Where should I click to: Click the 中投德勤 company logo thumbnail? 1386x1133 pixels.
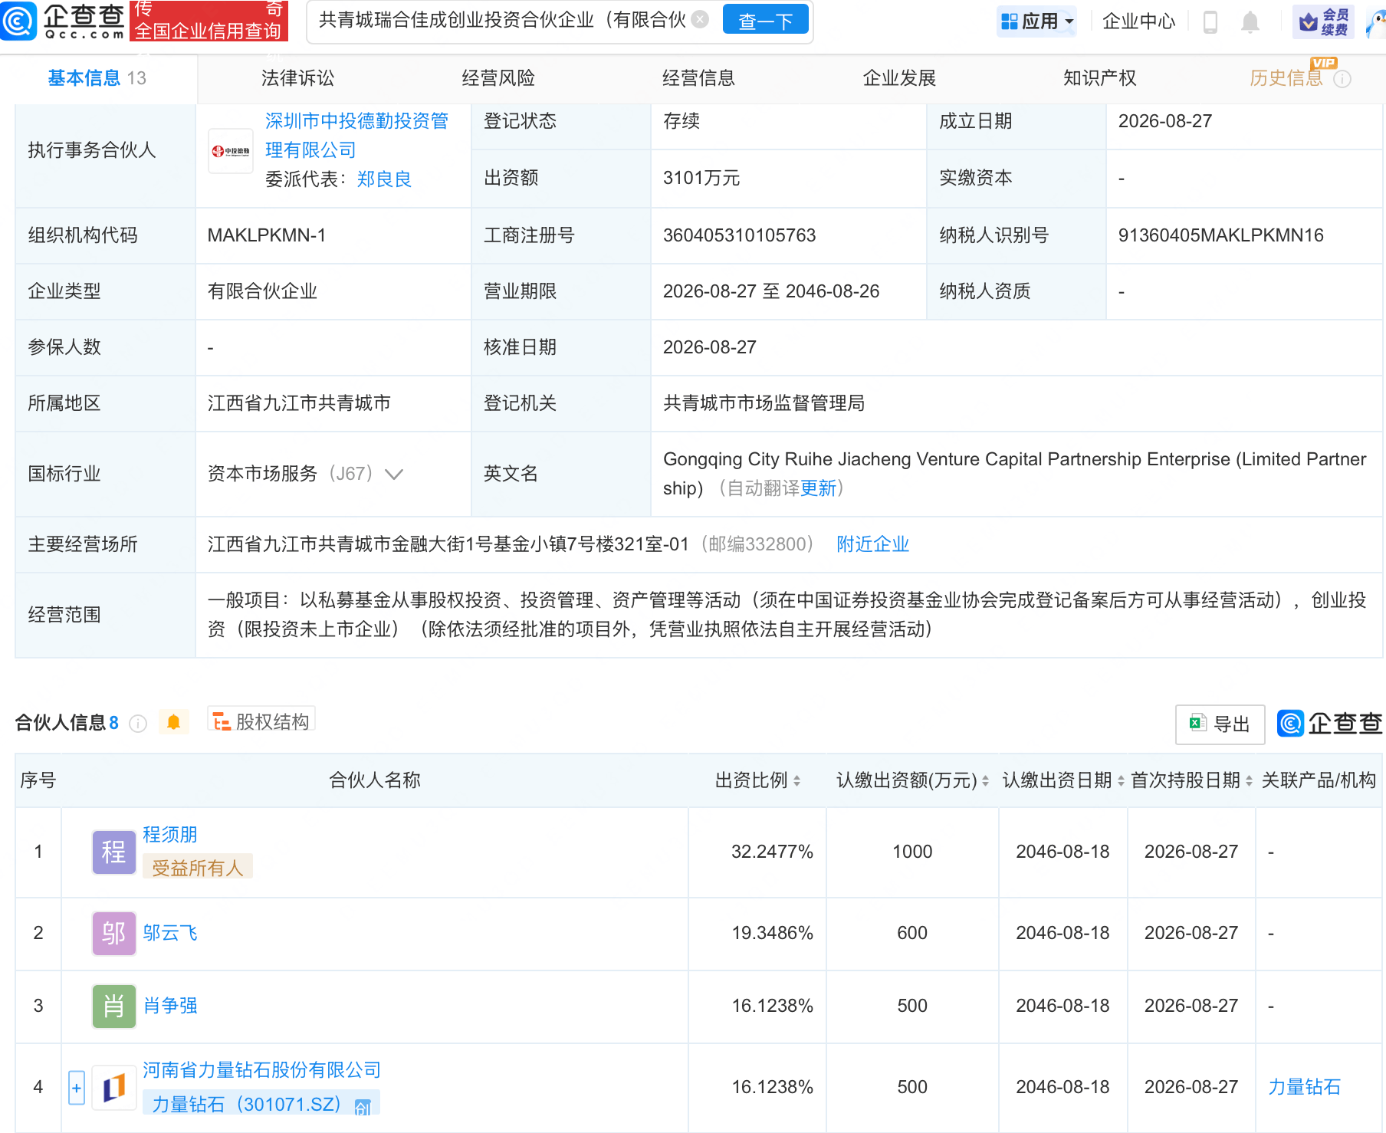point(231,151)
